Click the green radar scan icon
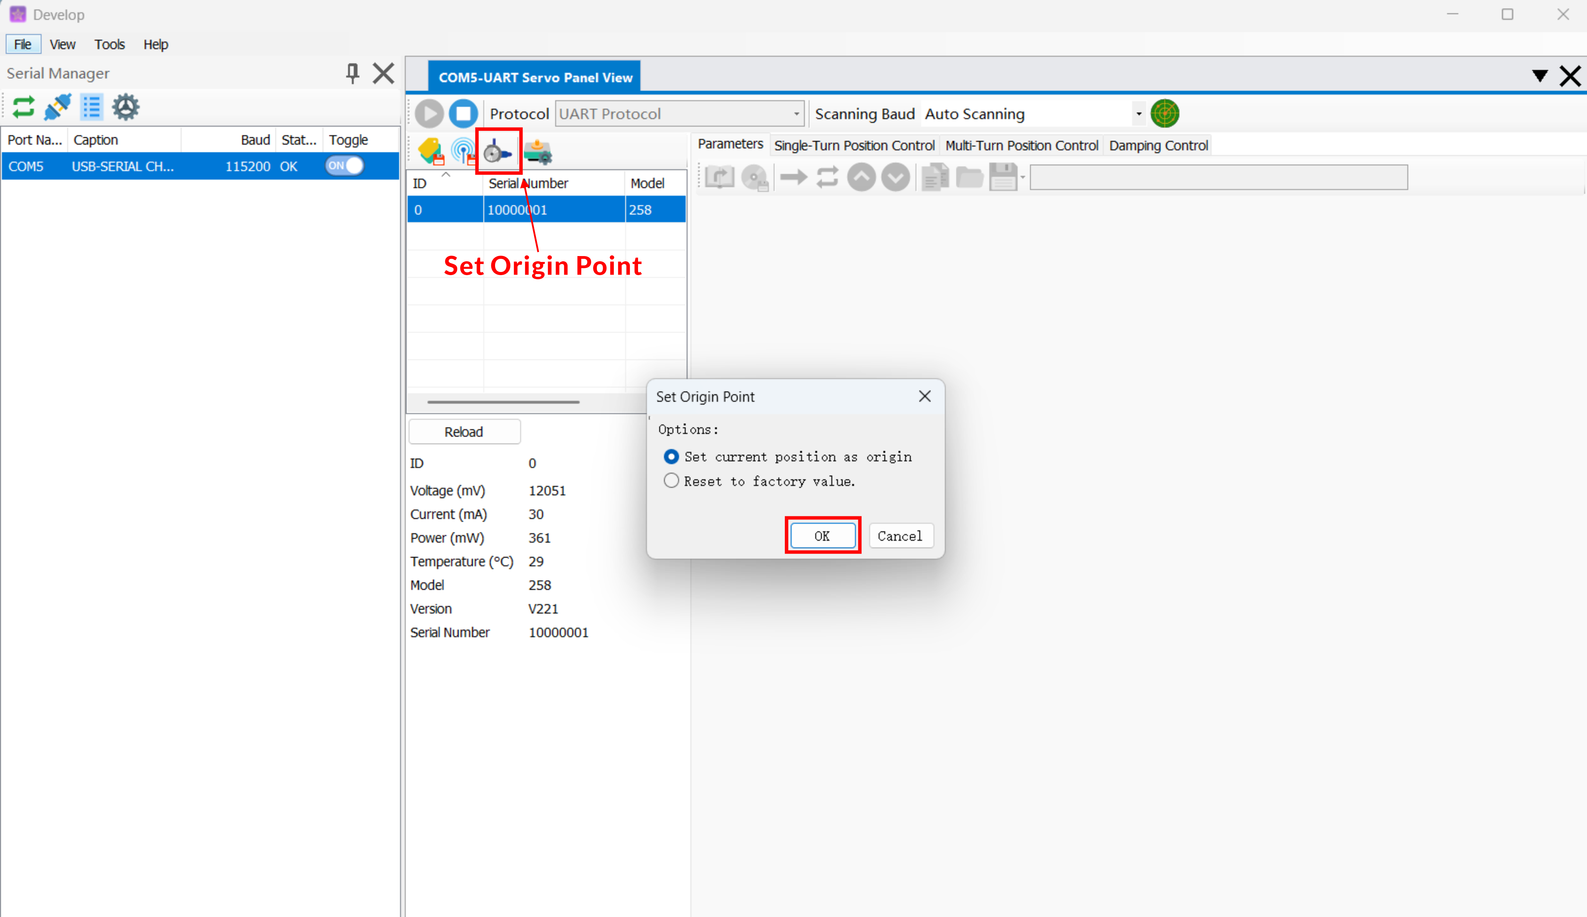Image resolution: width=1587 pixels, height=917 pixels. (1164, 114)
